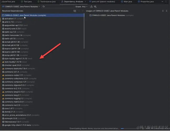Select failureaccess:1.0.1 dependency
The image size is (170, 131).
[x=16, y=122]
